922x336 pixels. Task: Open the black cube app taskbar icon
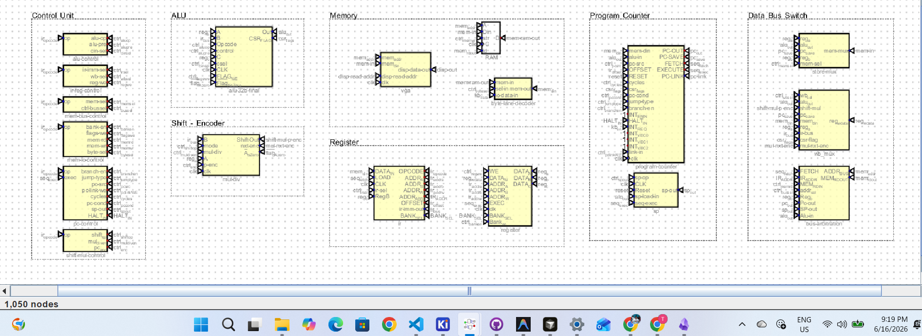(550, 324)
